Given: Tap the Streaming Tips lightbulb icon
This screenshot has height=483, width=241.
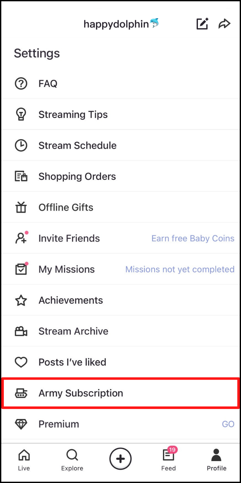Looking at the screenshot, I should pyautogui.click(x=21, y=115).
